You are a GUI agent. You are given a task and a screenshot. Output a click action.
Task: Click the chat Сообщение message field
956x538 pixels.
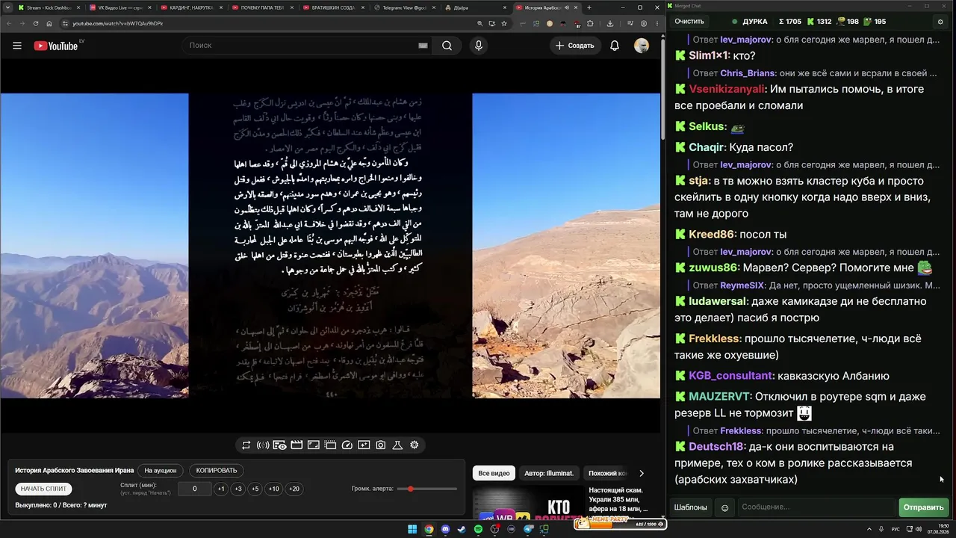coord(816,507)
